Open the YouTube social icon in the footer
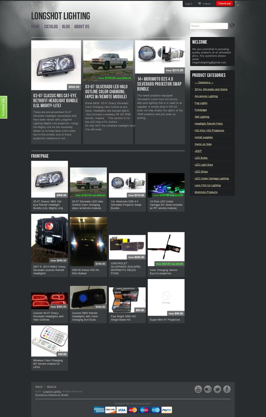The image size is (266, 417). coord(198,389)
